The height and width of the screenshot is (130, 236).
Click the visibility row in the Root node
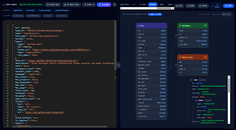(x=152, y=116)
